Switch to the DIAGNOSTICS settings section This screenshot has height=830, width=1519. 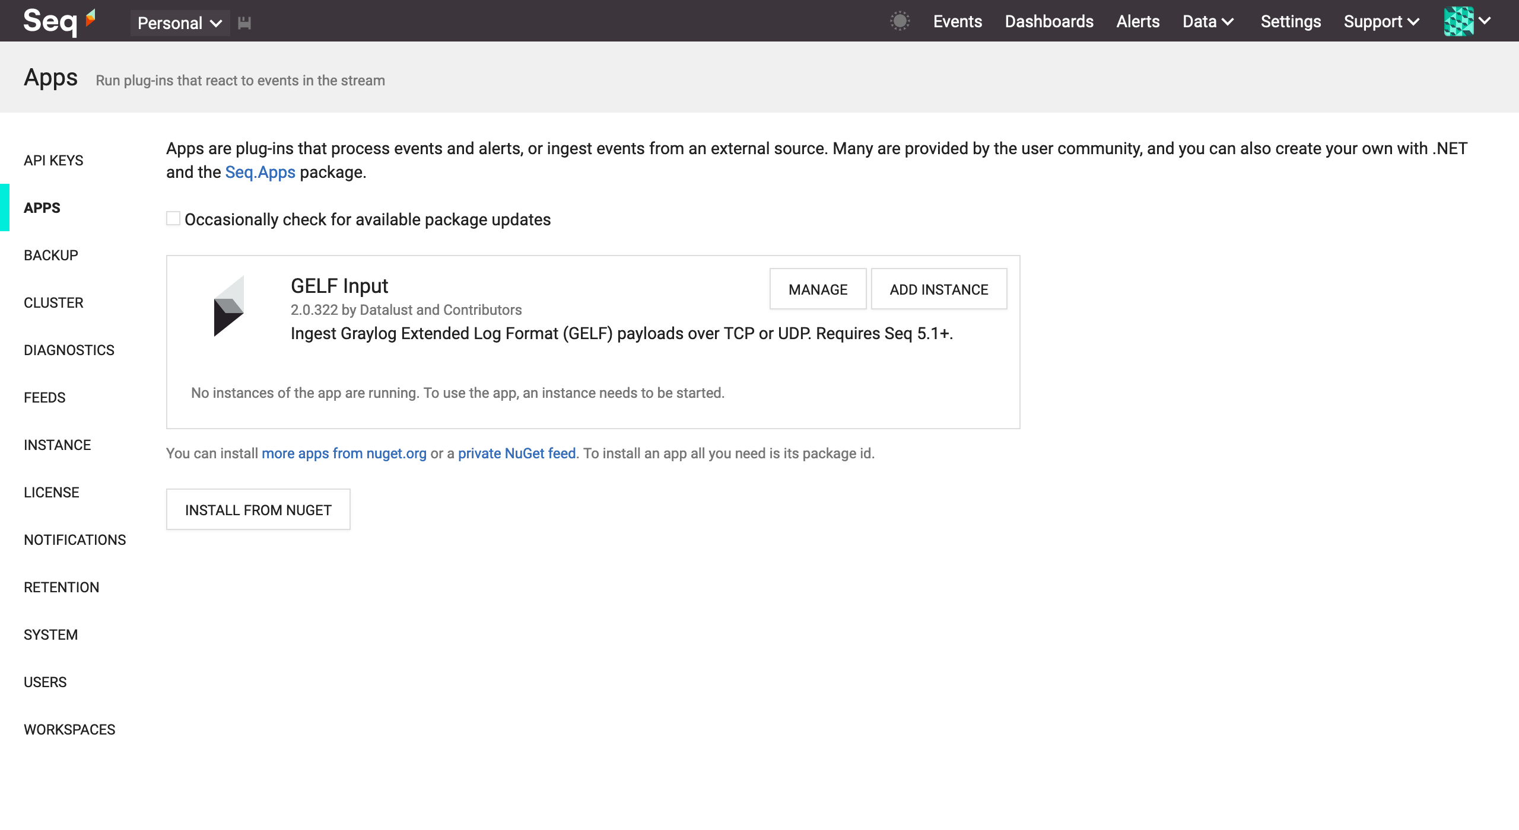tap(69, 350)
